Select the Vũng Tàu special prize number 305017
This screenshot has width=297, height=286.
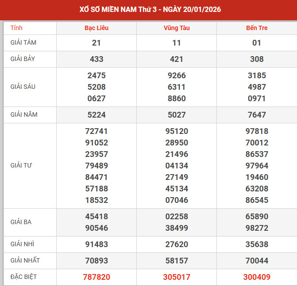[177, 277]
